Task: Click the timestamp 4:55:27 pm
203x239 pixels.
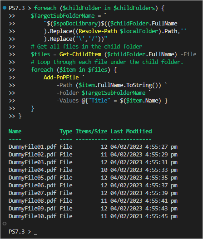Action: click(161, 147)
